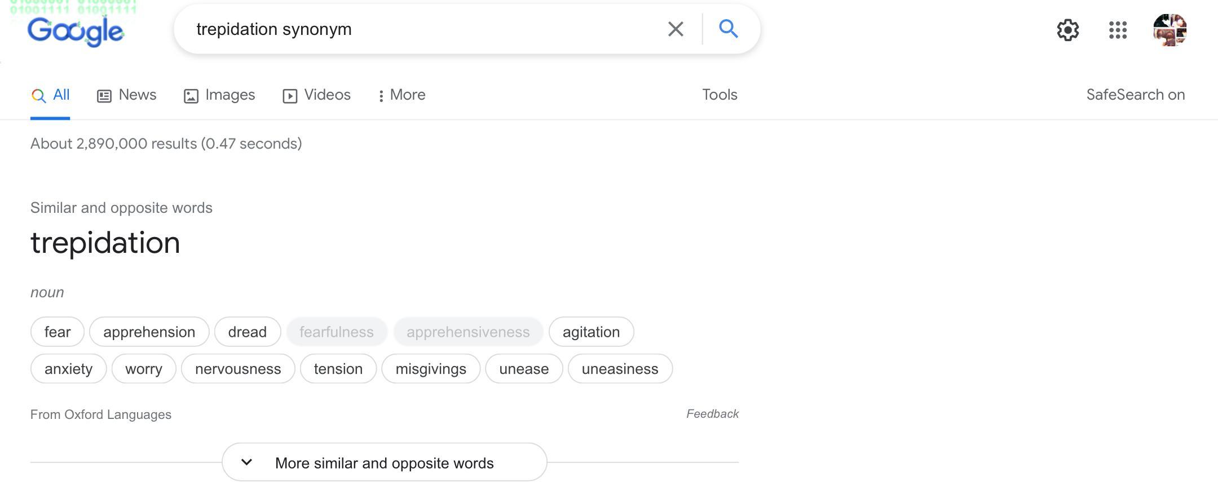Expand More similar and opposite words

384,463
